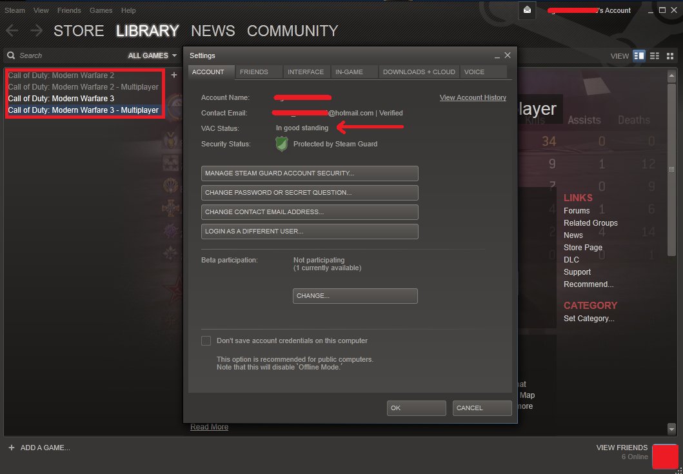Tick Don't save account credentials checkbox

pos(206,341)
